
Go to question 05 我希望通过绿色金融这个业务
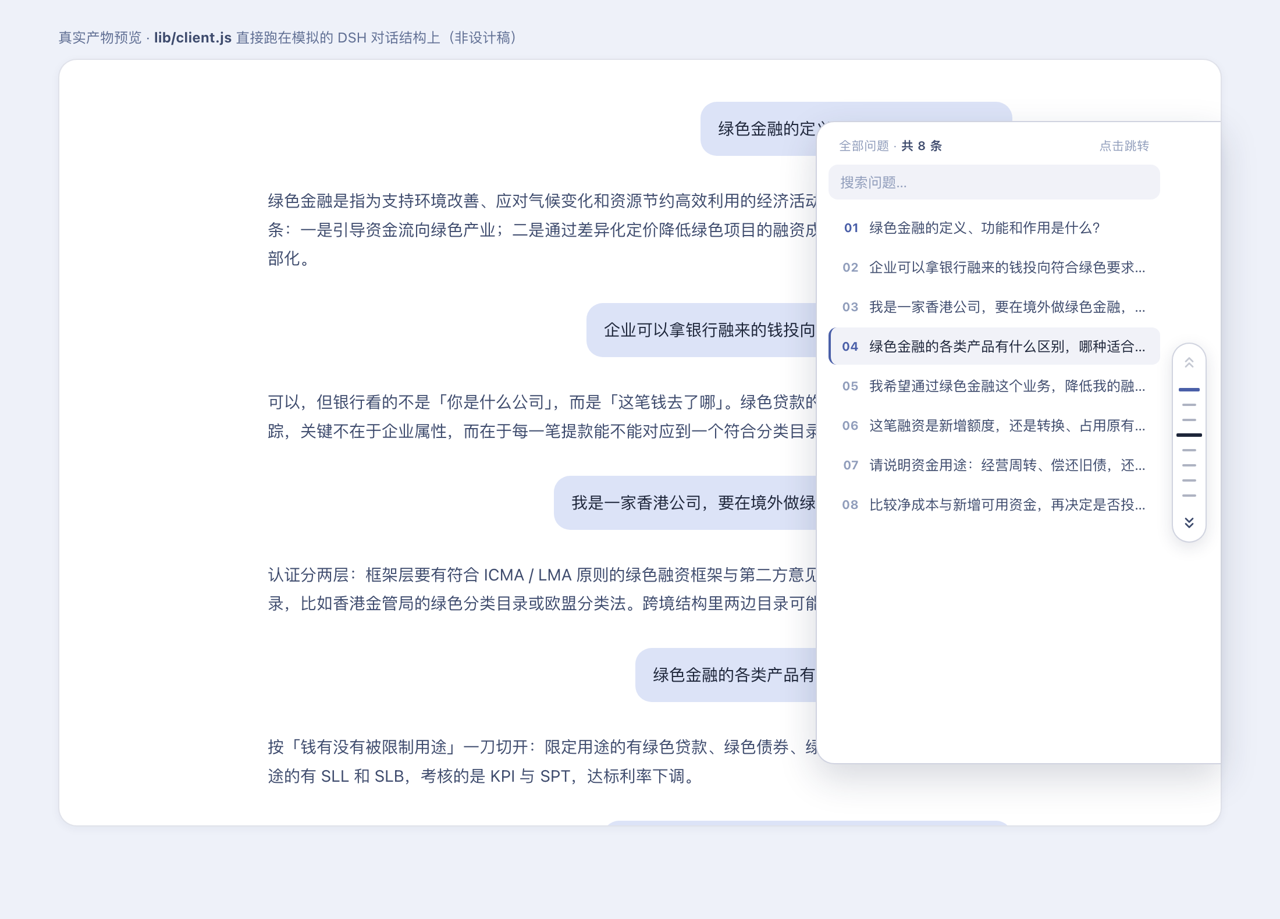tap(994, 386)
